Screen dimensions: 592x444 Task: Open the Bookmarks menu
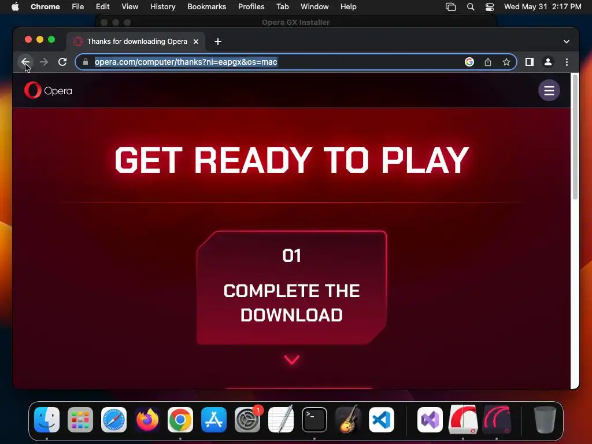[207, 7]
